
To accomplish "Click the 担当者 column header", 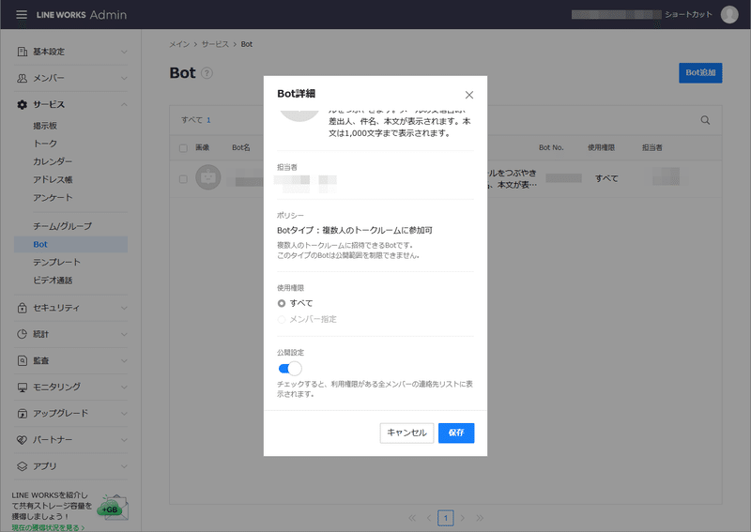I will click(651, 147).
